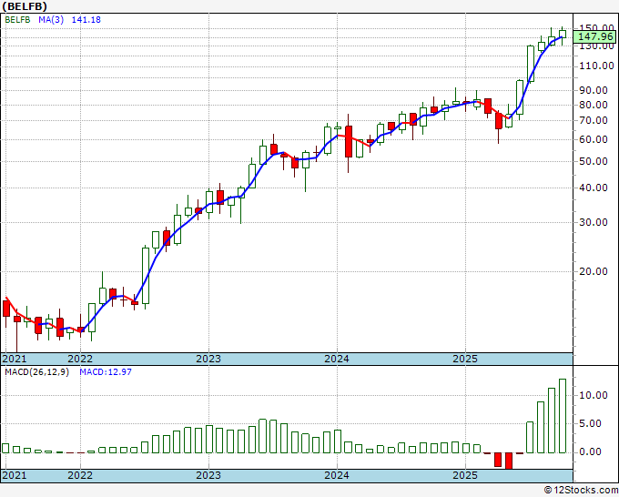Click the 141.18 moving average value
The image size is (619, 497).
click(x=86, y=20)
